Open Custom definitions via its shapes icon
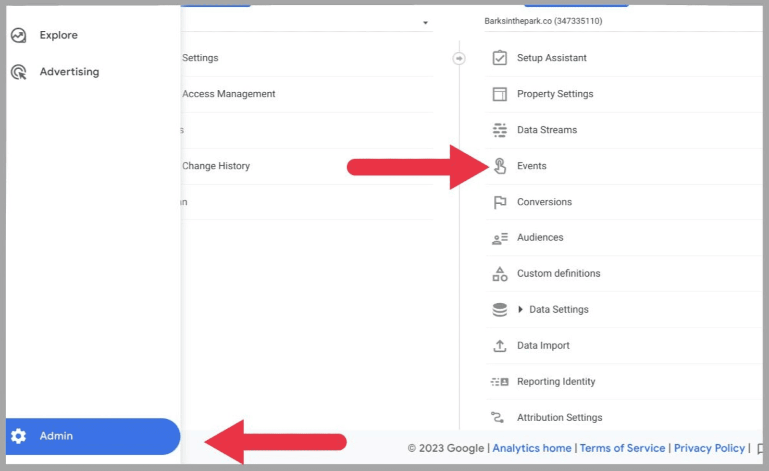Viewport: 769px width, 471px height. (500, 273)
